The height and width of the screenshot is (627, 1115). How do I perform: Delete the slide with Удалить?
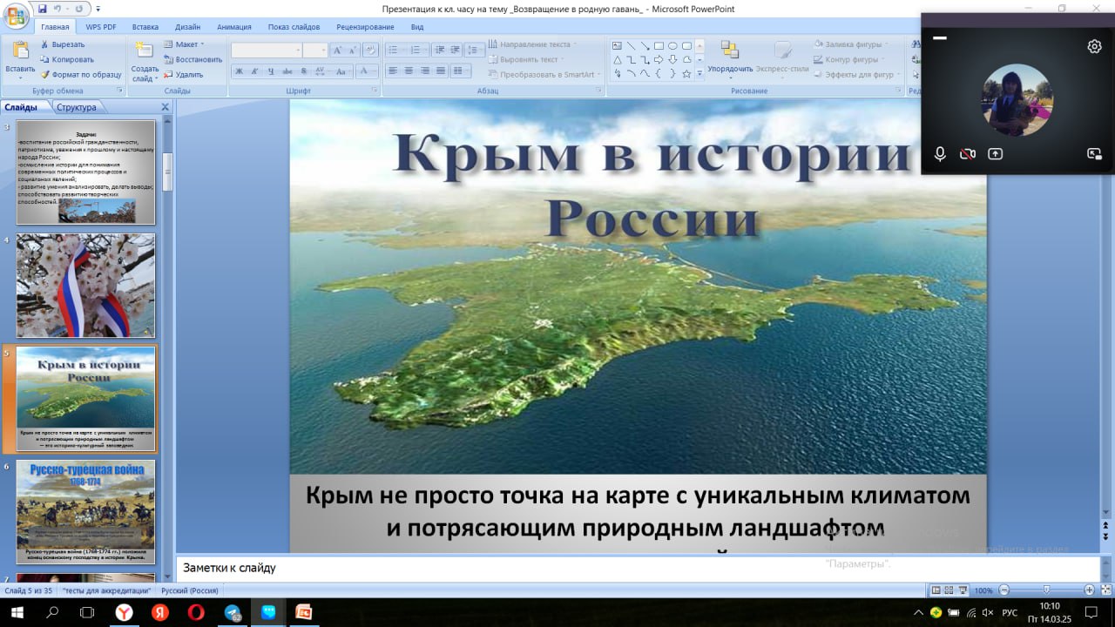[x=183, y=74]
